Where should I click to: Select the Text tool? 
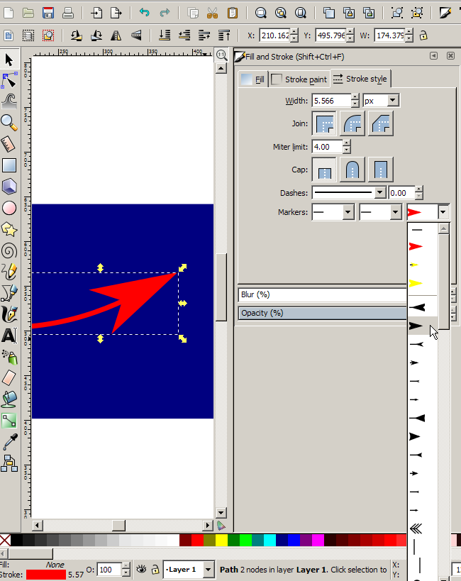pyautogui.click(x=9, y=336)
